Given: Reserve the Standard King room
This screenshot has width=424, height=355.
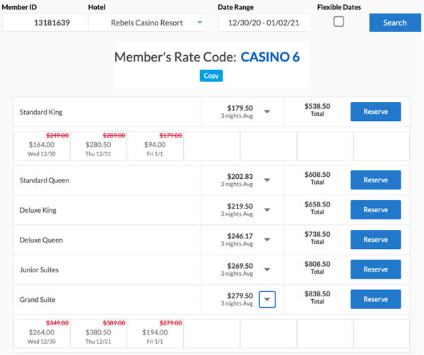Looking at the screenshot, I should 376,112.
